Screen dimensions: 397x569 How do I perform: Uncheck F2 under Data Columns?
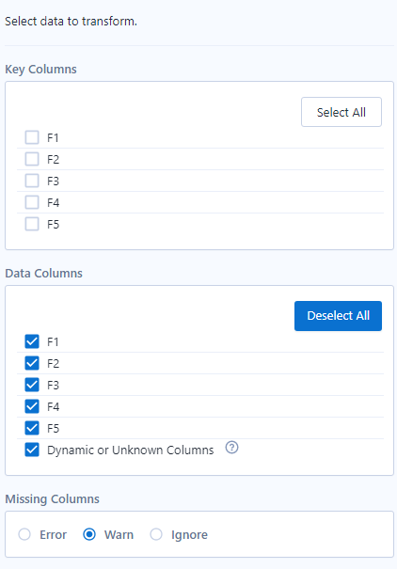tap(32, 363)
